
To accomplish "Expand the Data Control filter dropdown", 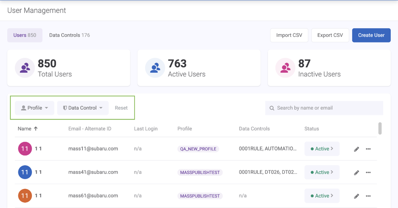I will pyautogui.click(x=83, y=108).
